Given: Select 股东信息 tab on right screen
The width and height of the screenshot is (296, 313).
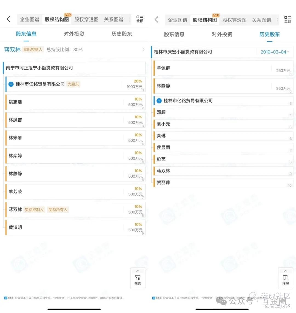Looking at the screenshot, I should tap(174, 34).
